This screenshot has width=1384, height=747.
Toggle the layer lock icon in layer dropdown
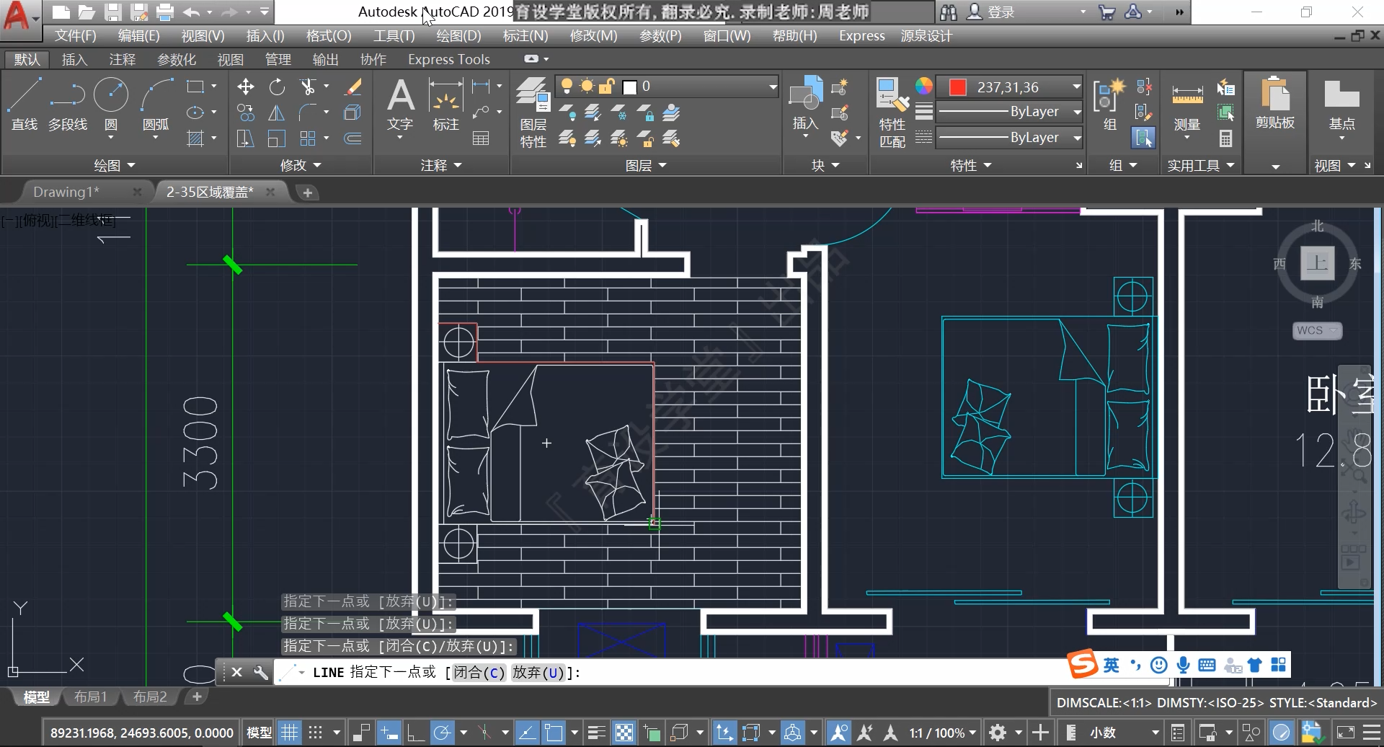point(606,87)
